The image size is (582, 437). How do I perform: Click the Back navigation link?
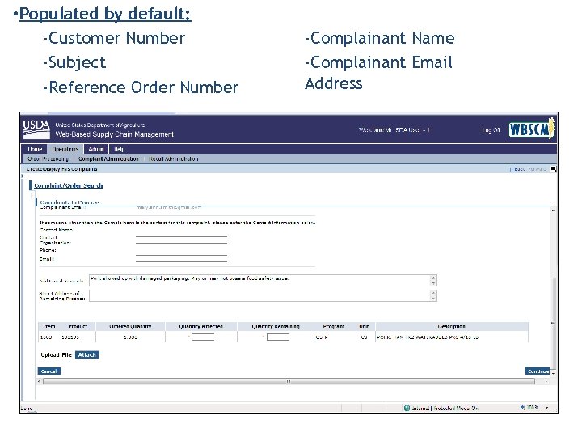(x=519, y=169)
